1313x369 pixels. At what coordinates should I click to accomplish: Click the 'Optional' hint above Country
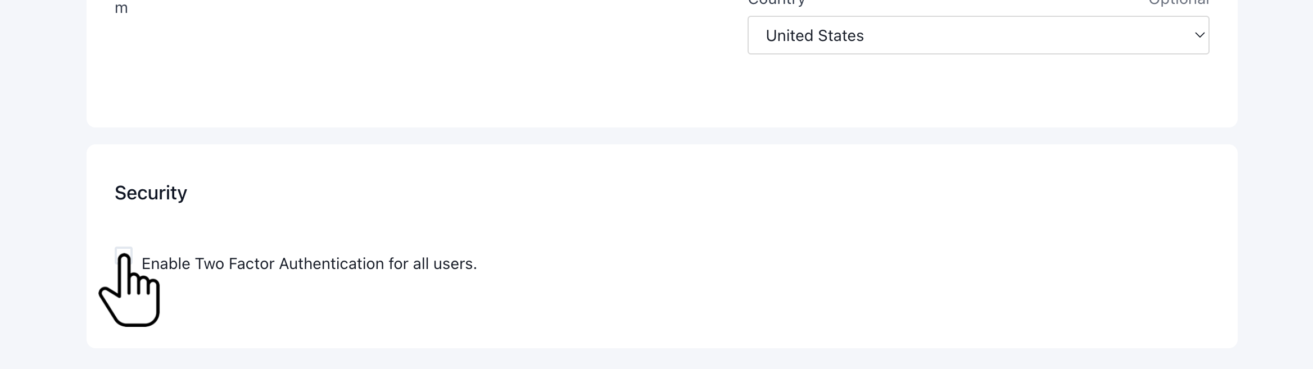point(1178,3)
